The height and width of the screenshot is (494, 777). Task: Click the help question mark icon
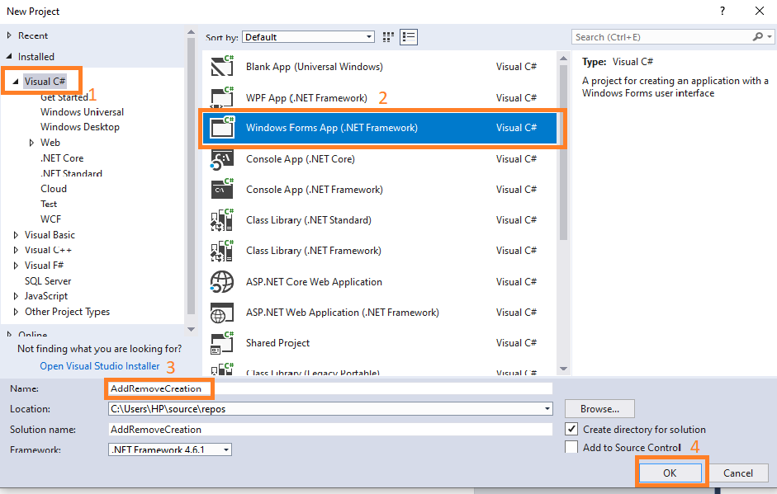pos(723,11)
